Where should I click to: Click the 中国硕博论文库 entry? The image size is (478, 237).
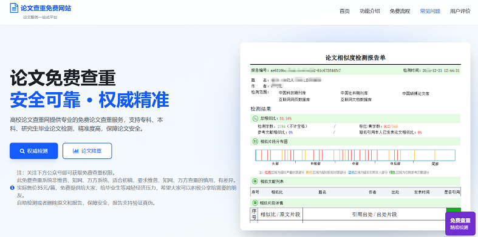click(x=416, y=94)
